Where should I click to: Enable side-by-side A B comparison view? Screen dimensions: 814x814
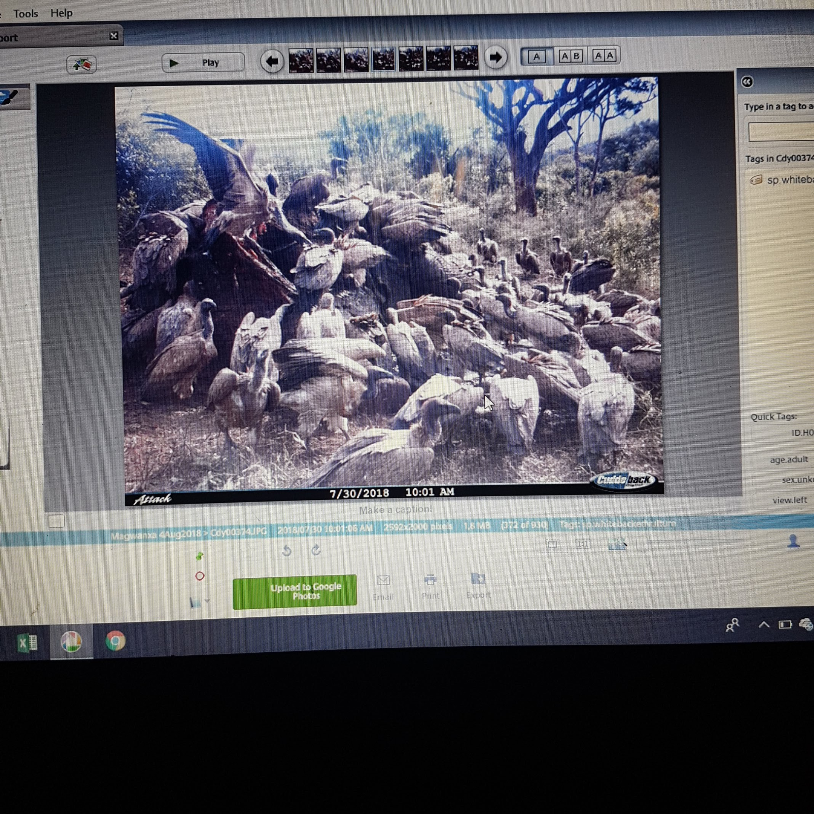[x=571, y=56]
